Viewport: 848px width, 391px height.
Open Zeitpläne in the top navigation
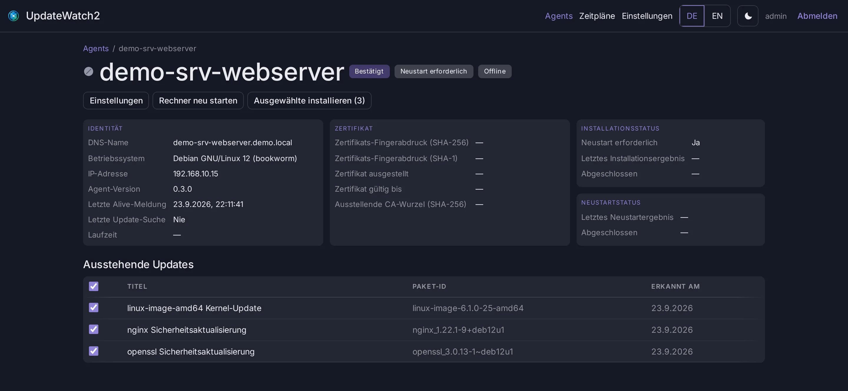(x=597, y=16)
